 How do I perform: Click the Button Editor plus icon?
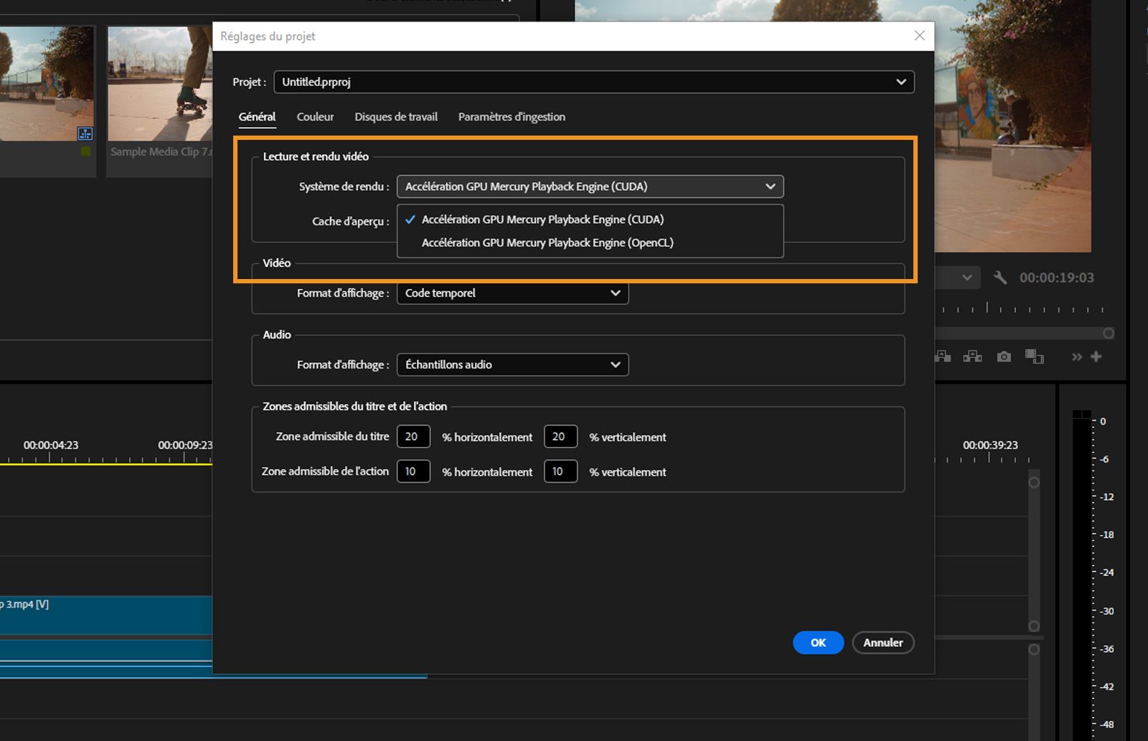[x=1097, y=357]
